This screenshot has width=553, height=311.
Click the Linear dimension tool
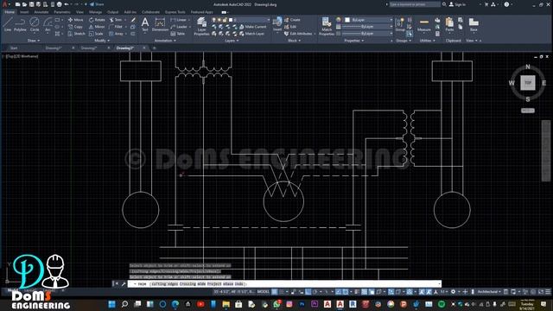point(179,20)
